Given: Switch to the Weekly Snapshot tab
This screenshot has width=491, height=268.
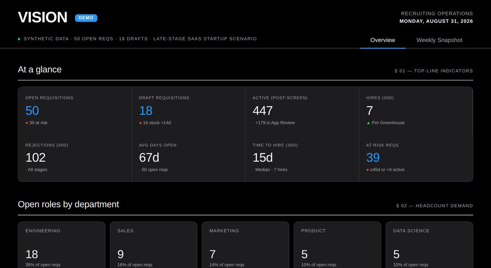Looking at the screenshot, I should (439, 40).
